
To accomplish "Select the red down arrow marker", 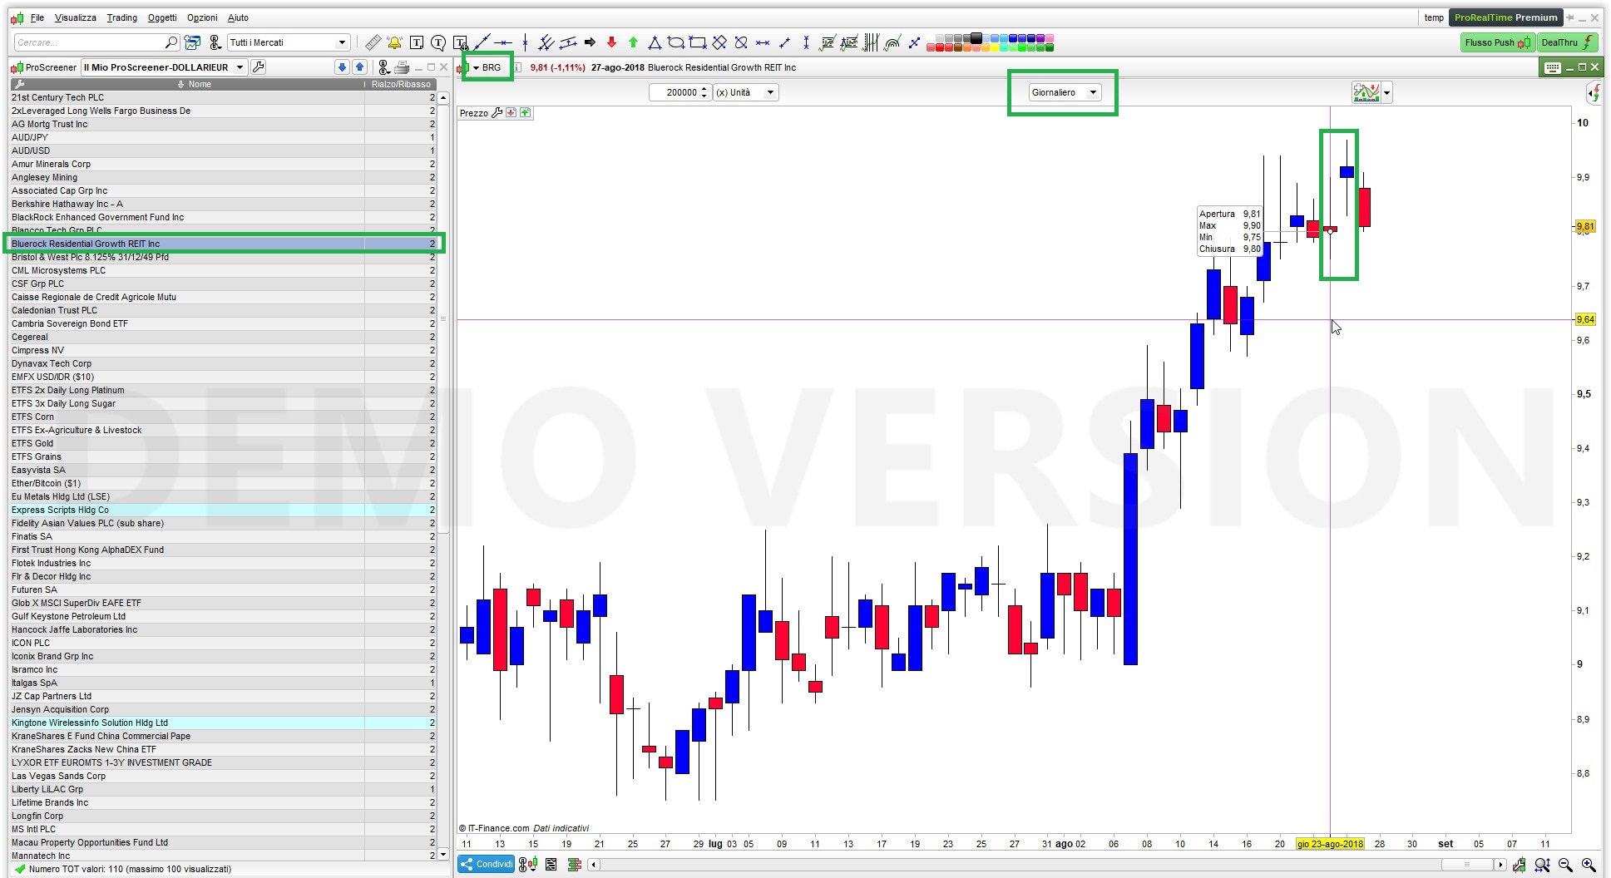I will (612, 42).
